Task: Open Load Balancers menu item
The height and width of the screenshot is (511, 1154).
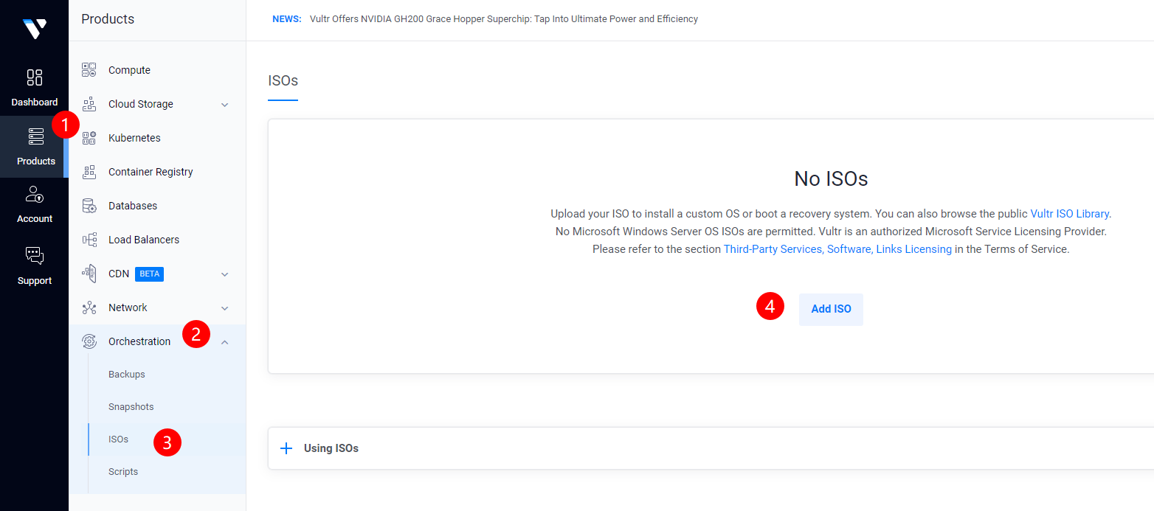Action: [144, 240]
